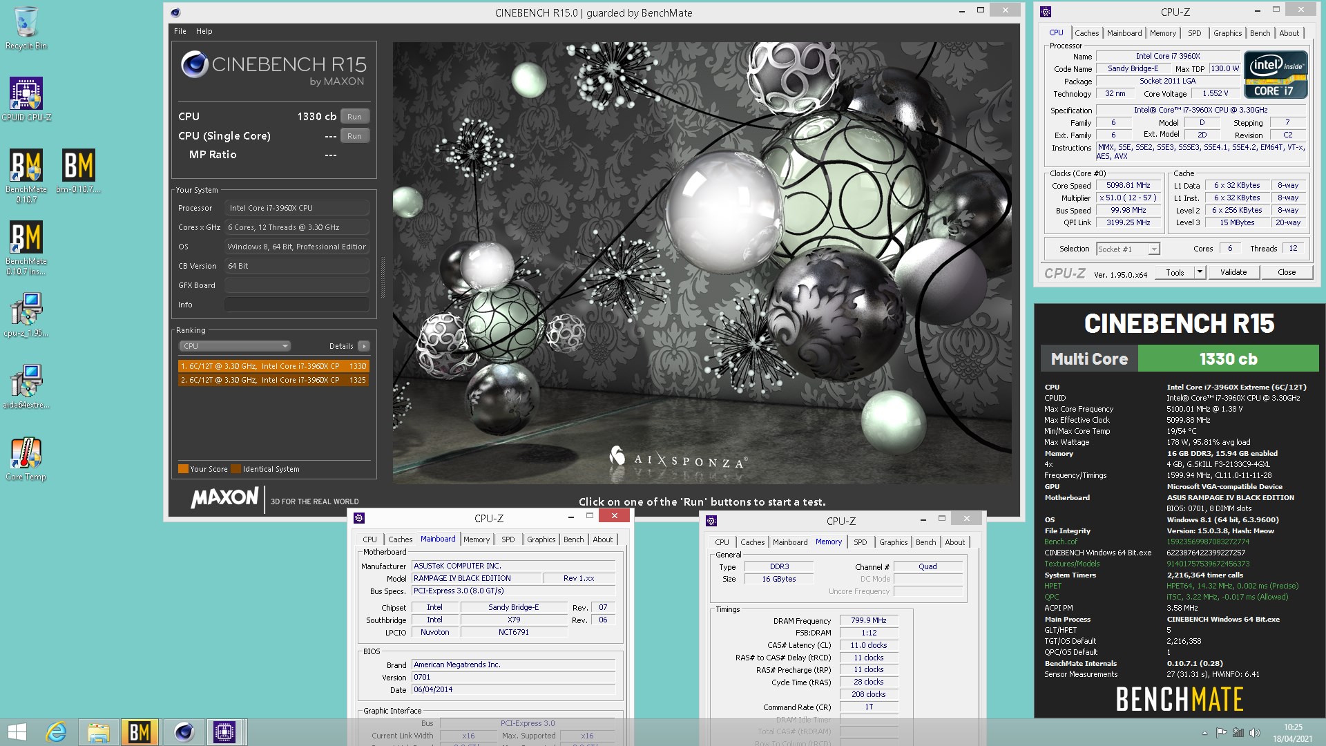Launch CPUID CPU-Z desktop shortcut
Viewport: 1326px width, 746px height.
tap(26, 99)
